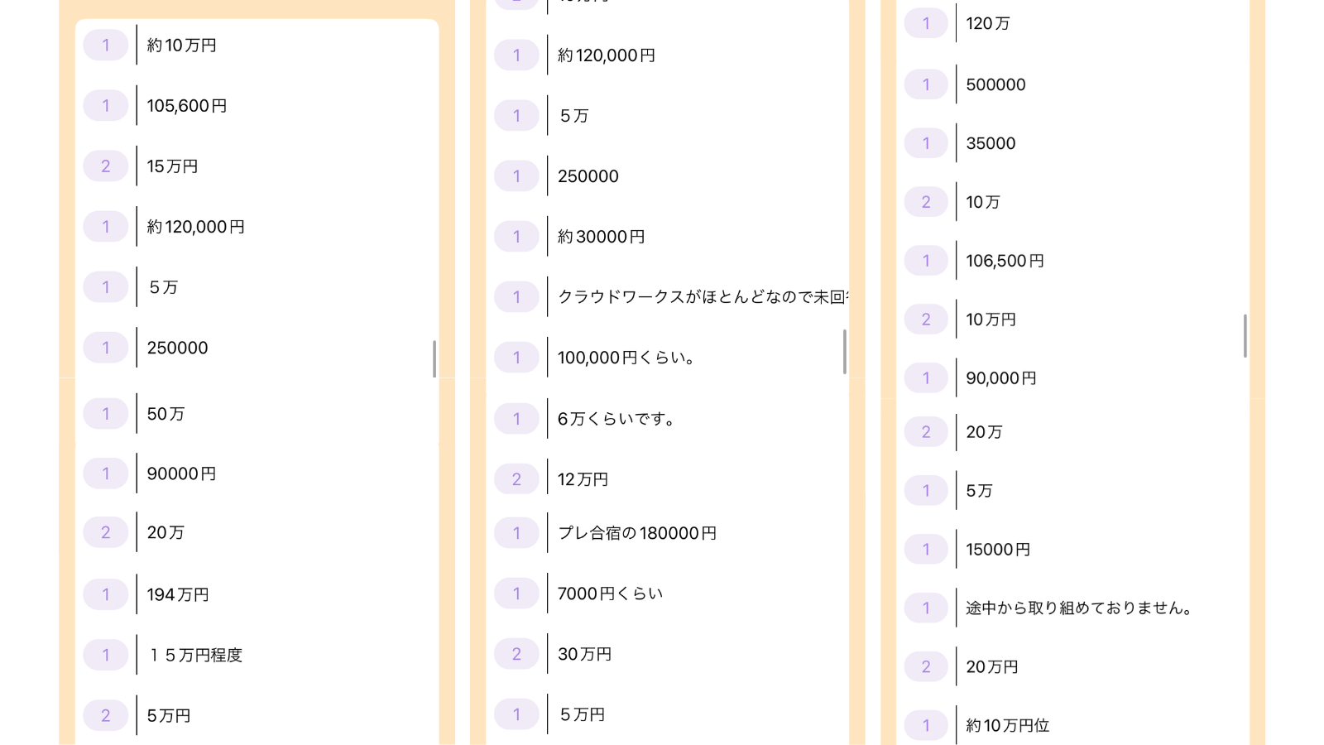1324x745 pixels.
Task: Click the '500000' response entry
Action: 995,84
